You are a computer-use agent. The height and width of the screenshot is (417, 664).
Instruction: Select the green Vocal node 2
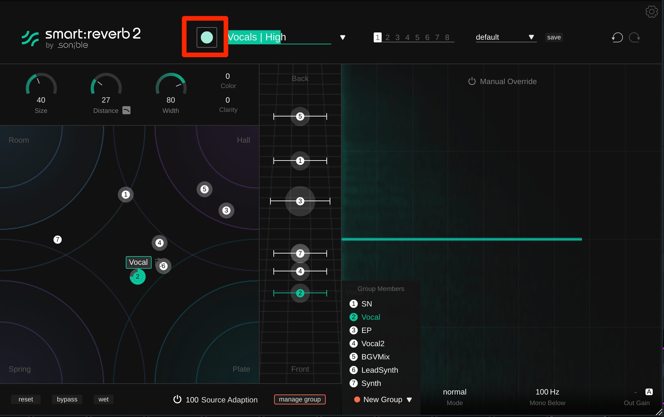pyautogui.click(x=137, y=277)
